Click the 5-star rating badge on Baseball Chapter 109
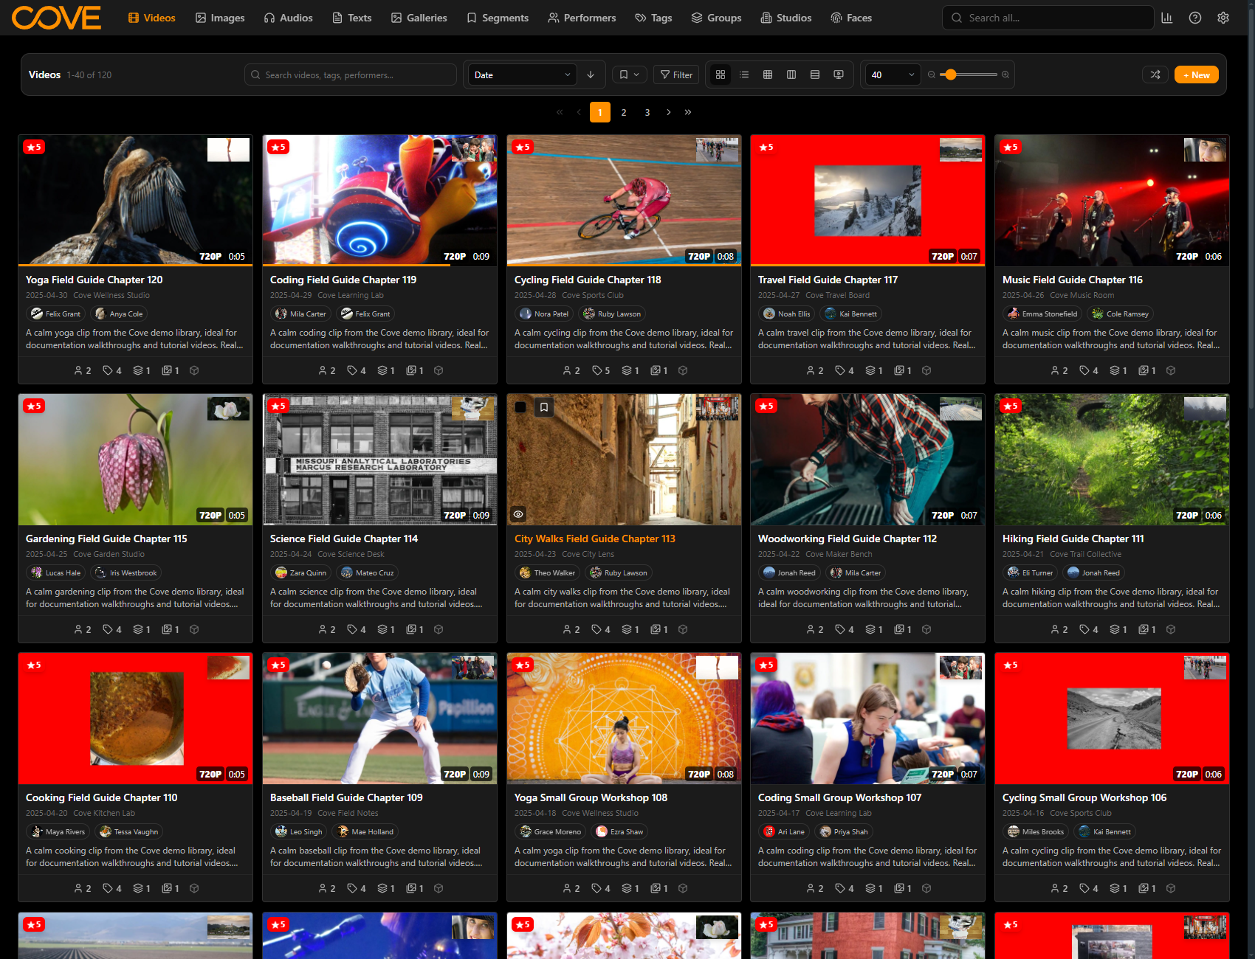The height and width of the screenshot is (959, 1255). pyautogui.click(x=278, y=665)
